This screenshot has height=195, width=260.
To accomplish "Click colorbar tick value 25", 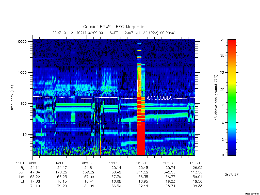I will coord(222,72).
